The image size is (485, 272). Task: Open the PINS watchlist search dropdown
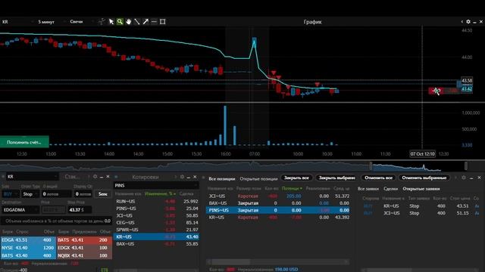(x=156, y=185)
